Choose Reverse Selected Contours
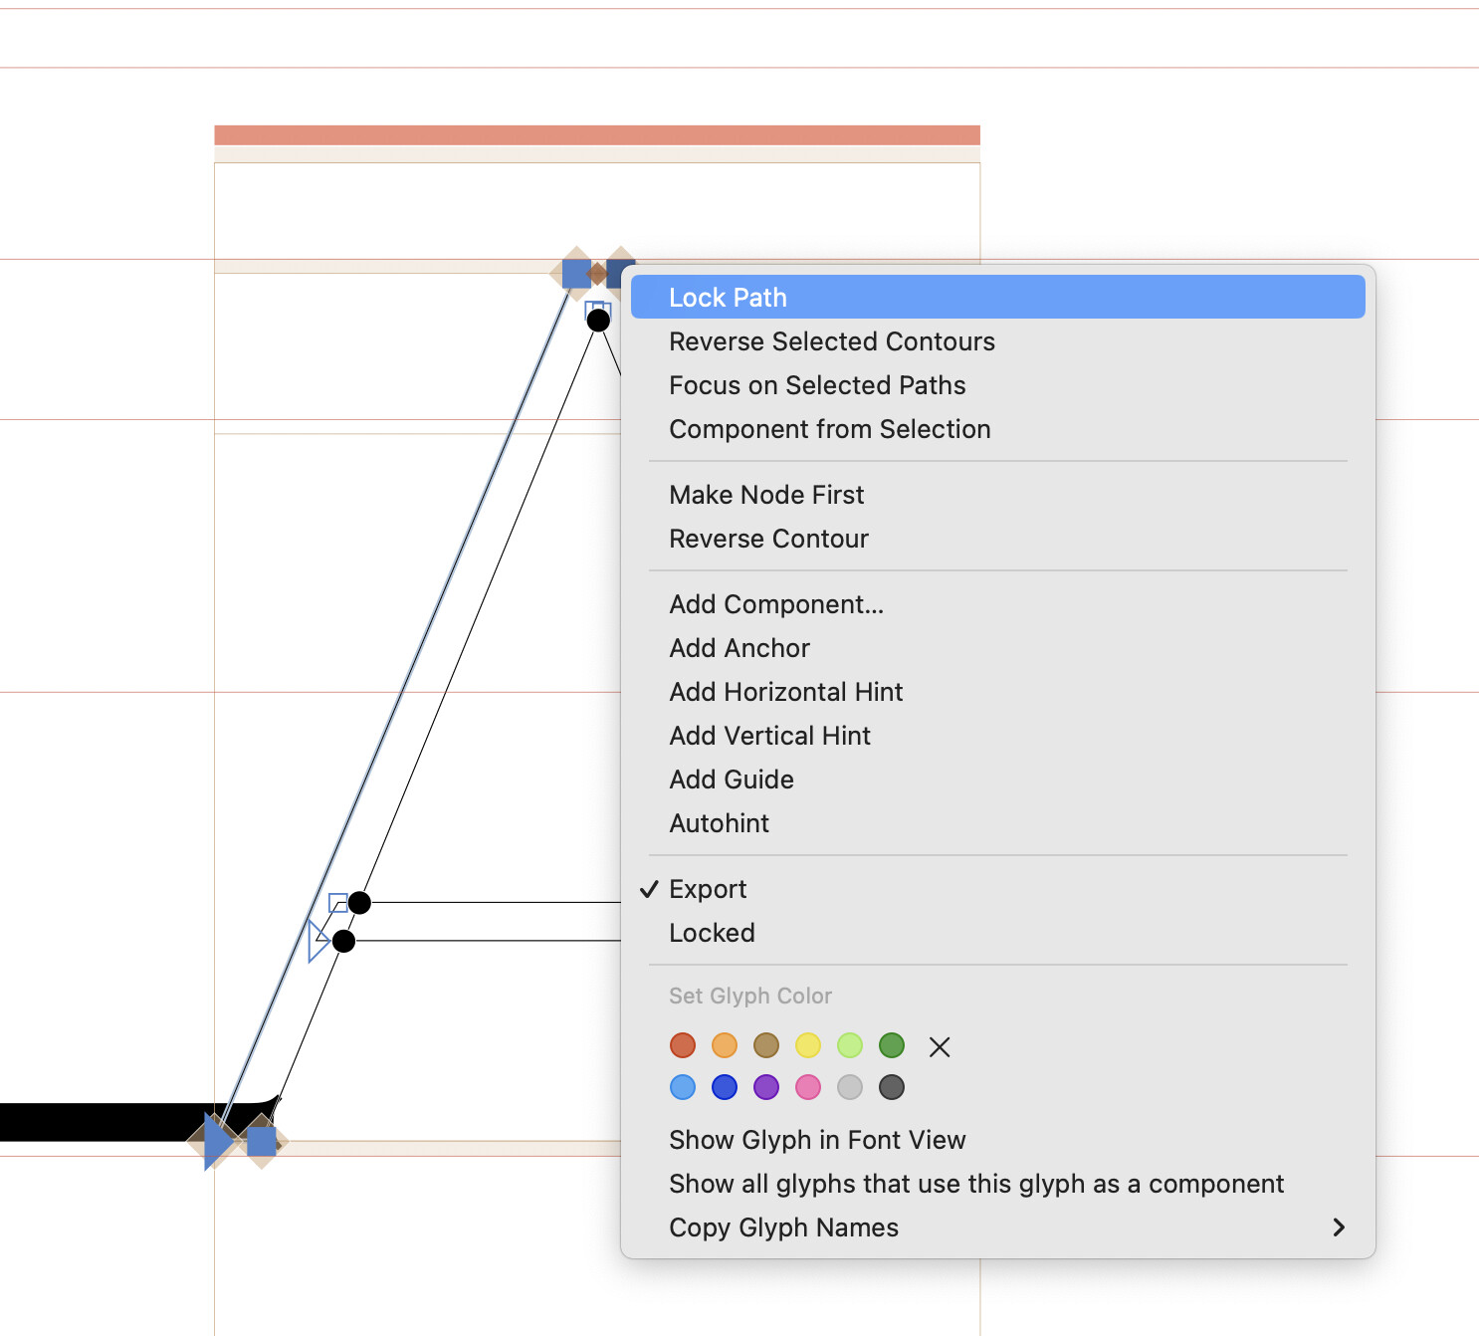1479x1336 pixels. 831,341
